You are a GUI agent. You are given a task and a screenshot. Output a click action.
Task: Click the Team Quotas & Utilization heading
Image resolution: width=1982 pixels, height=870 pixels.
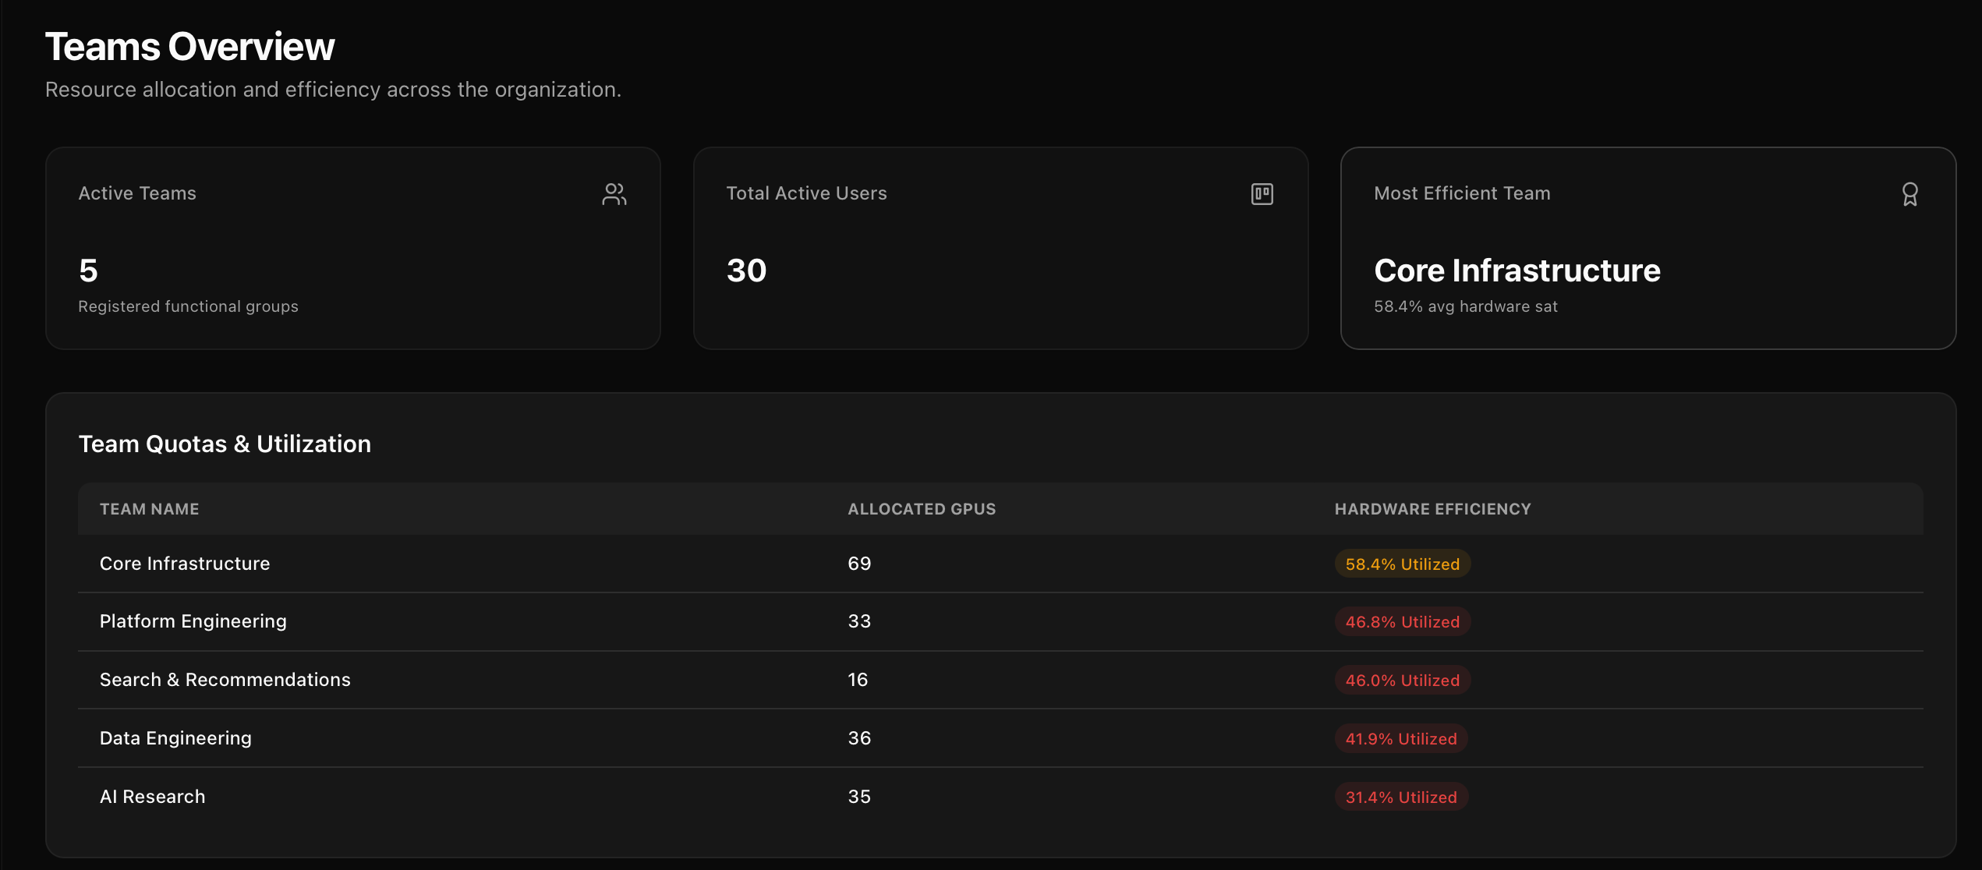click(225, 444)
